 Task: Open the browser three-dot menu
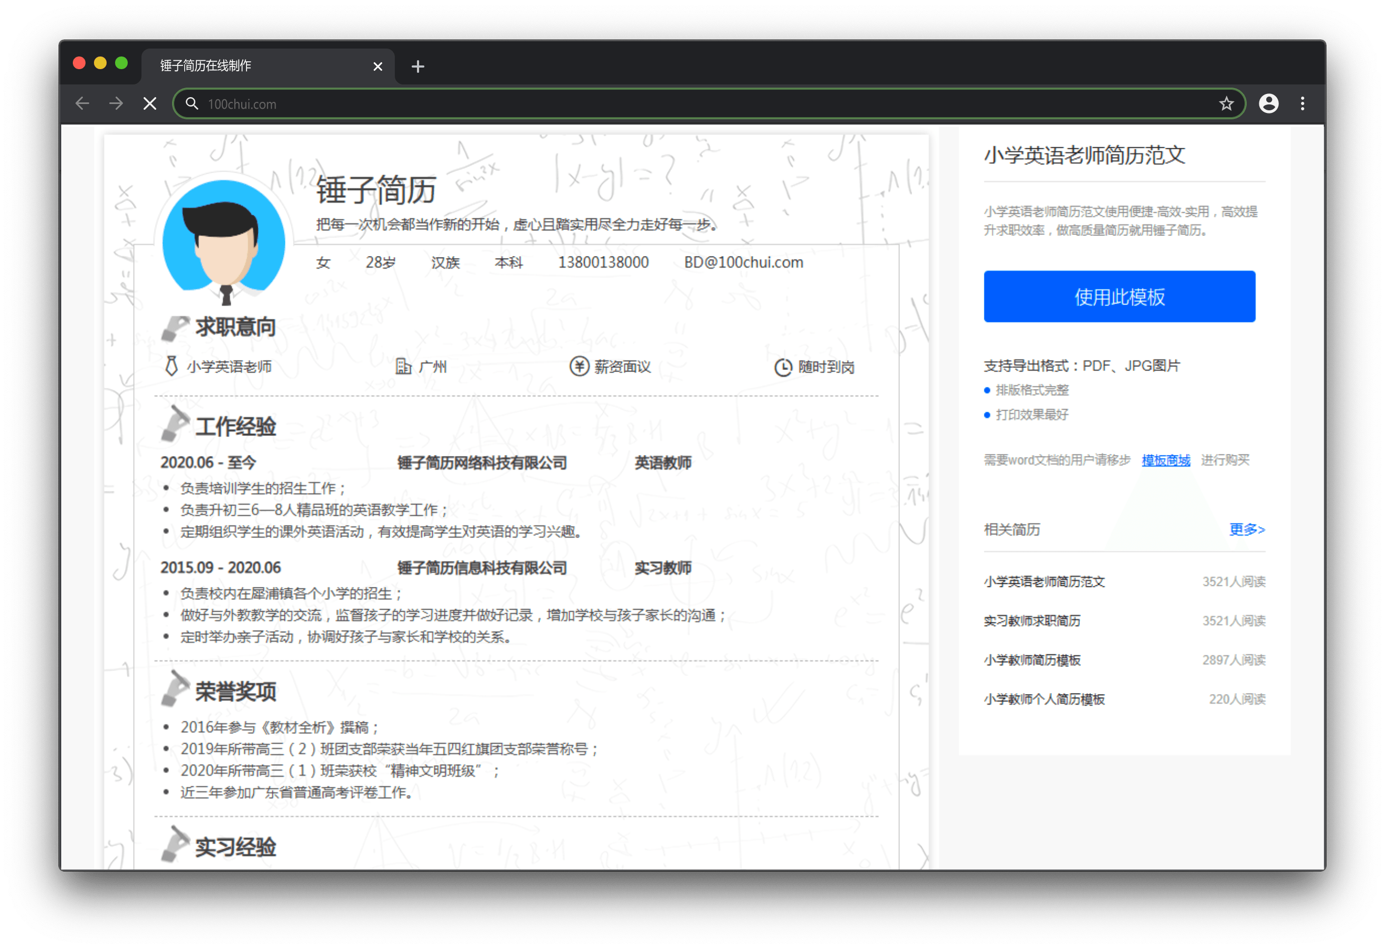tap(1302, 104)
